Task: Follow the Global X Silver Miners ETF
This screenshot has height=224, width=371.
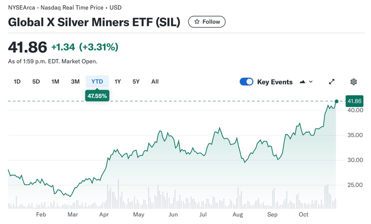Action: click(207, 22)
